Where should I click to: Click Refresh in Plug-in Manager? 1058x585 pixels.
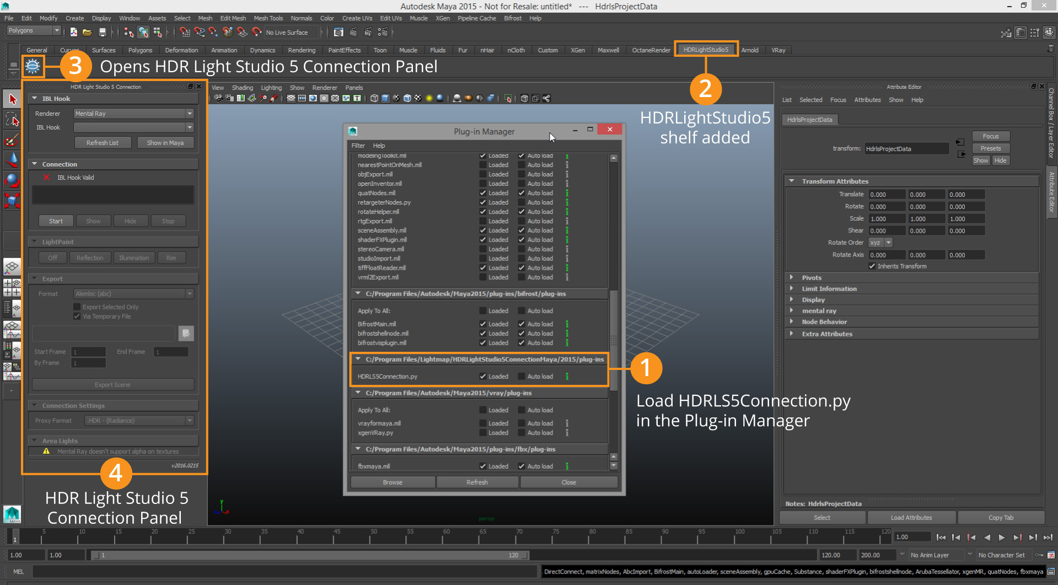pos(477,482)
